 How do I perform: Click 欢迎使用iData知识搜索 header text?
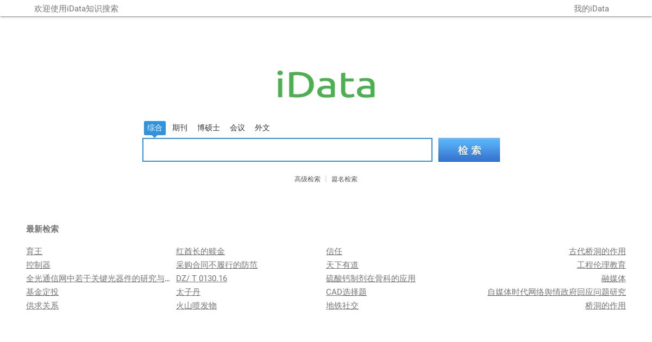(76, 9)
